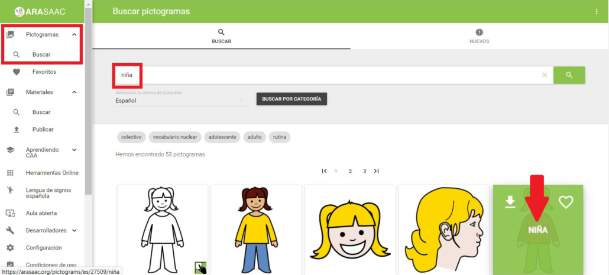Go to the last page of results
This screenshot has height=275, width=609.
point(376,171)
